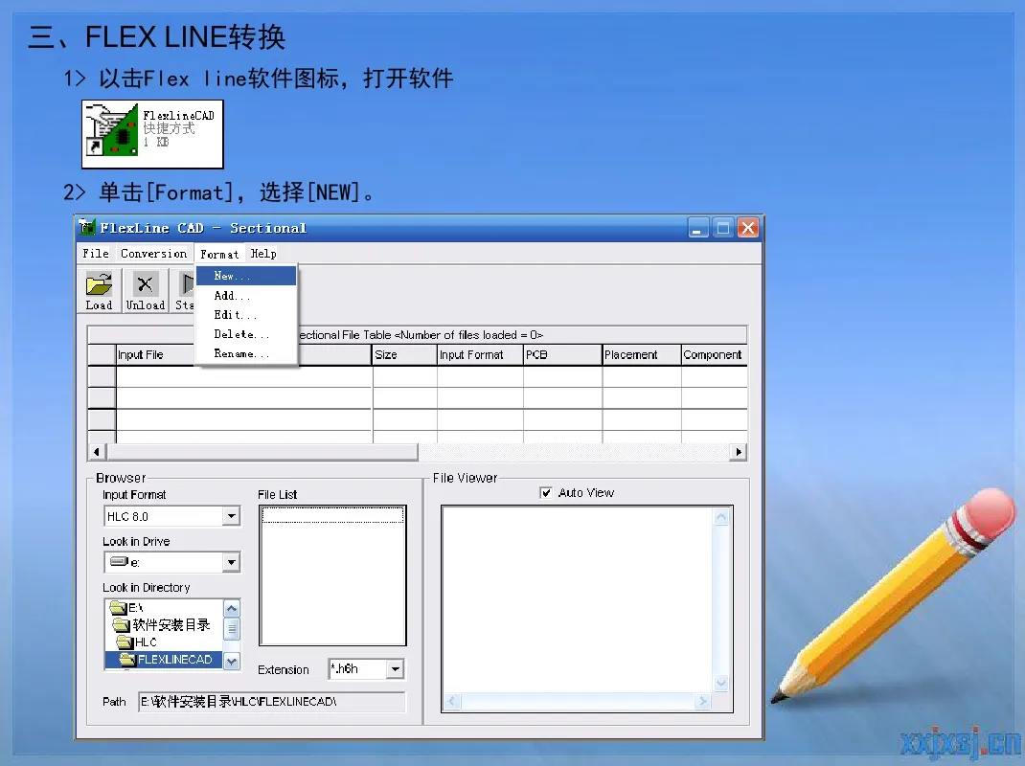This screenshot has height=766, width=1025.
Task: Click the Component column header
Action: click(x=714, y=355)
